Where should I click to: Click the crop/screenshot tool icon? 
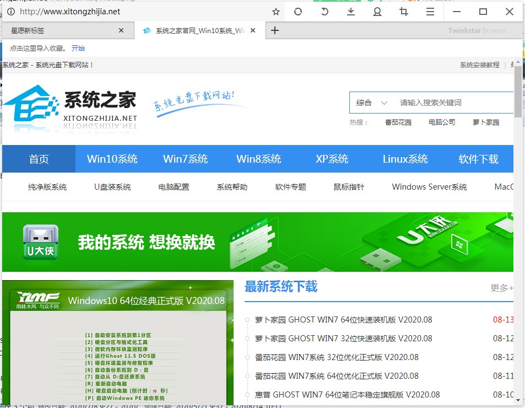pyautogui.click(x=404, y=12)
